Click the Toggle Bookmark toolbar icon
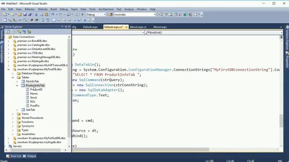The width and height of the screenshot is (289, 162). coord(54,20)
